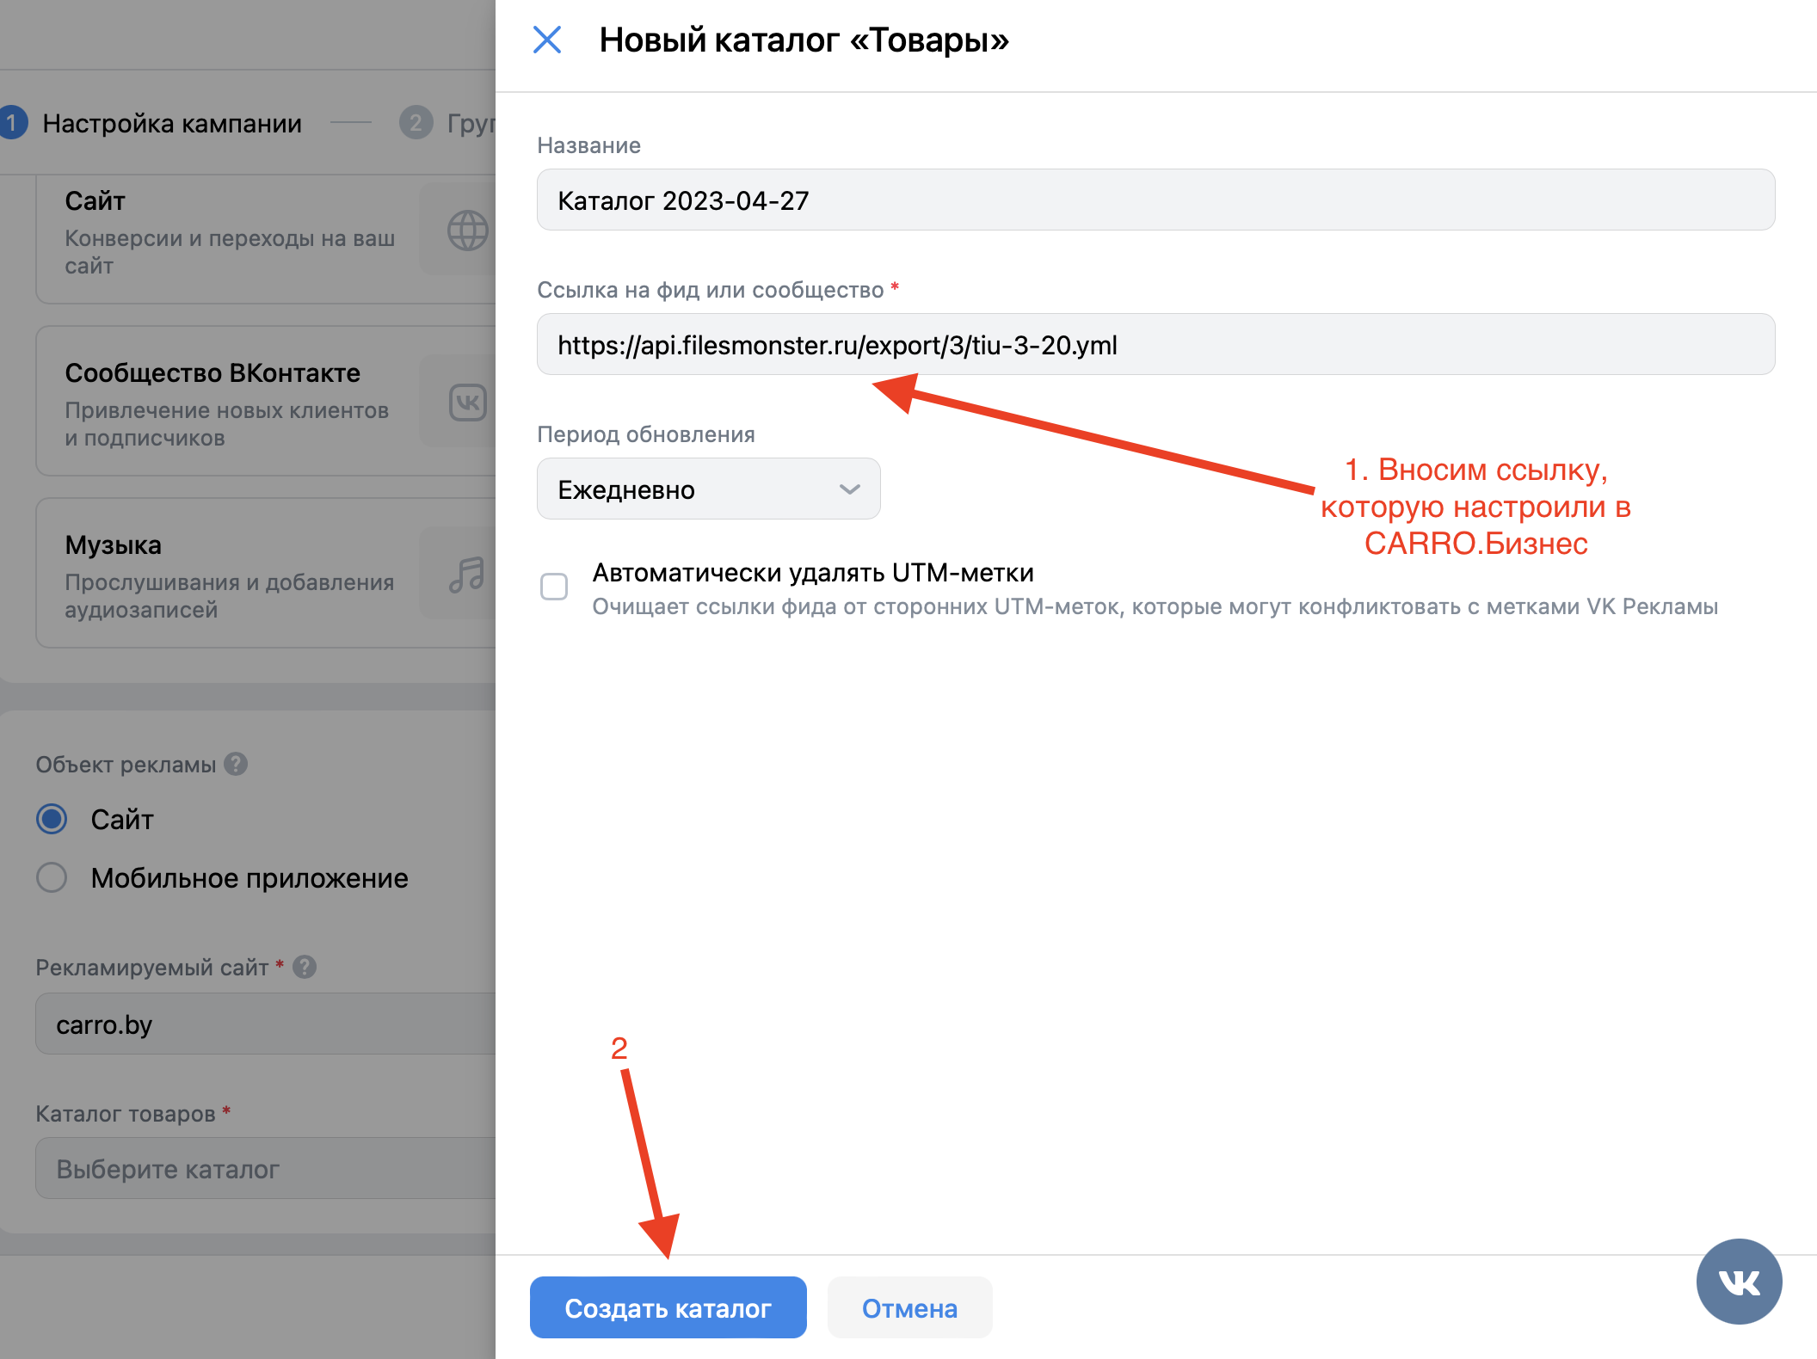Click help icon beside Рекламируемый сайт
Image resolution: width=1817 pixels, height=1359 pixels.
click(303, 967)
